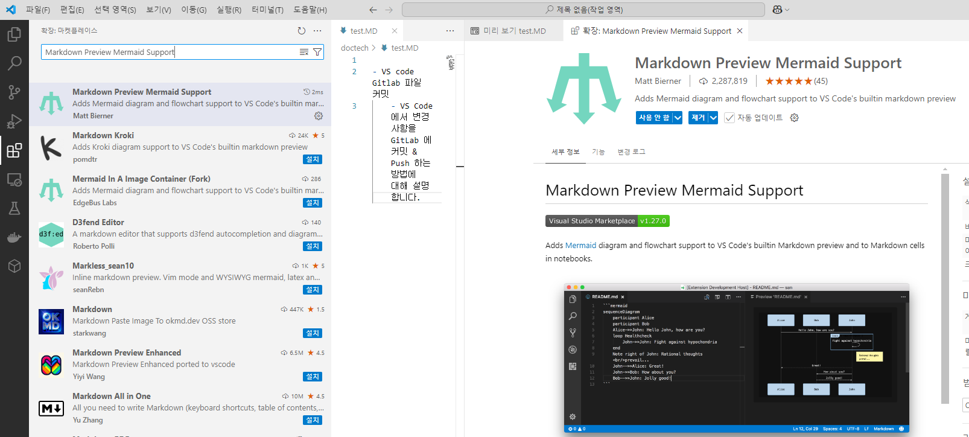Open the 보기(V) menu

pos(159,10)
